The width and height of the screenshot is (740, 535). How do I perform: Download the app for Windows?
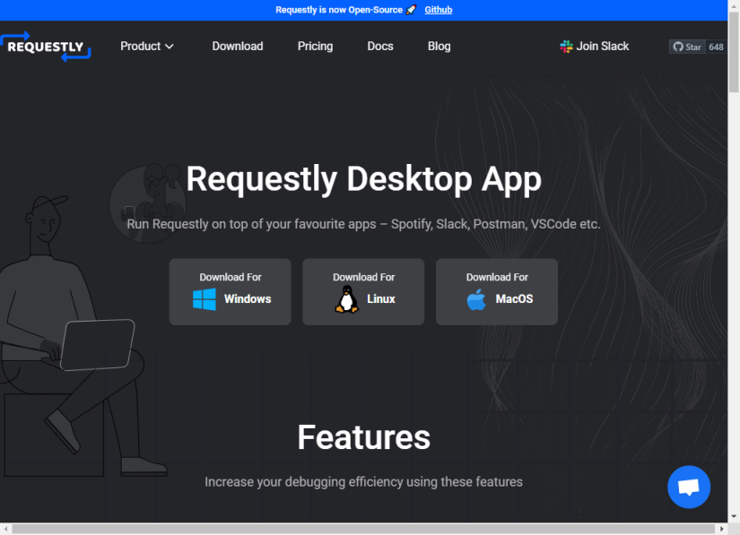click(x=231, y=292)
